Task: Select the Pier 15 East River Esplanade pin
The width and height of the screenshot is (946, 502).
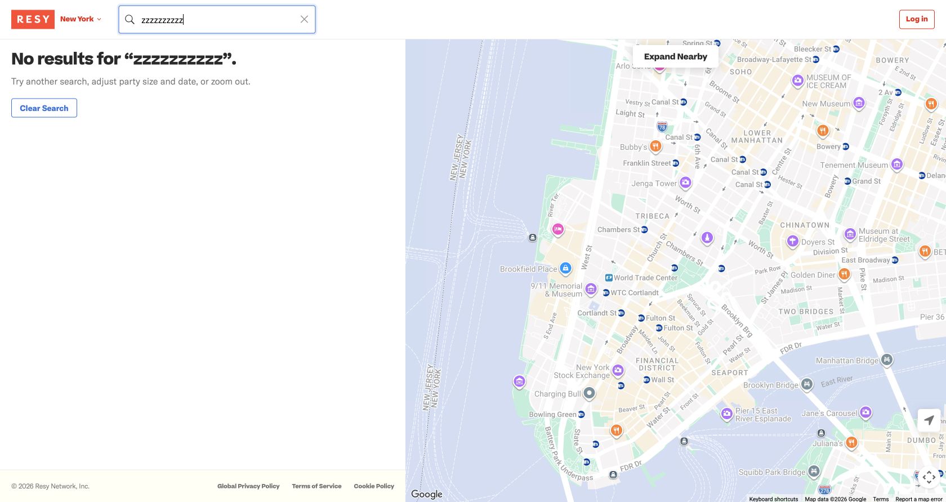Action: [x=727, y=414]
